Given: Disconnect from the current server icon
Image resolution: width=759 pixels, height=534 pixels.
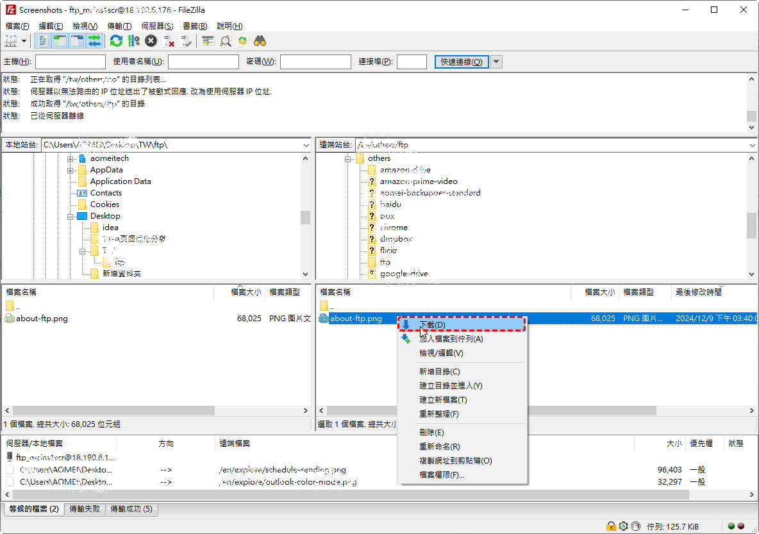Looking at the screenshot, I should click(x=169, y=41).
